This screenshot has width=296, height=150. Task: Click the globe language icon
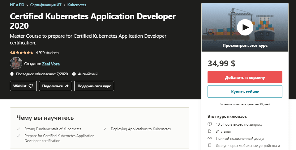(74, 74)
